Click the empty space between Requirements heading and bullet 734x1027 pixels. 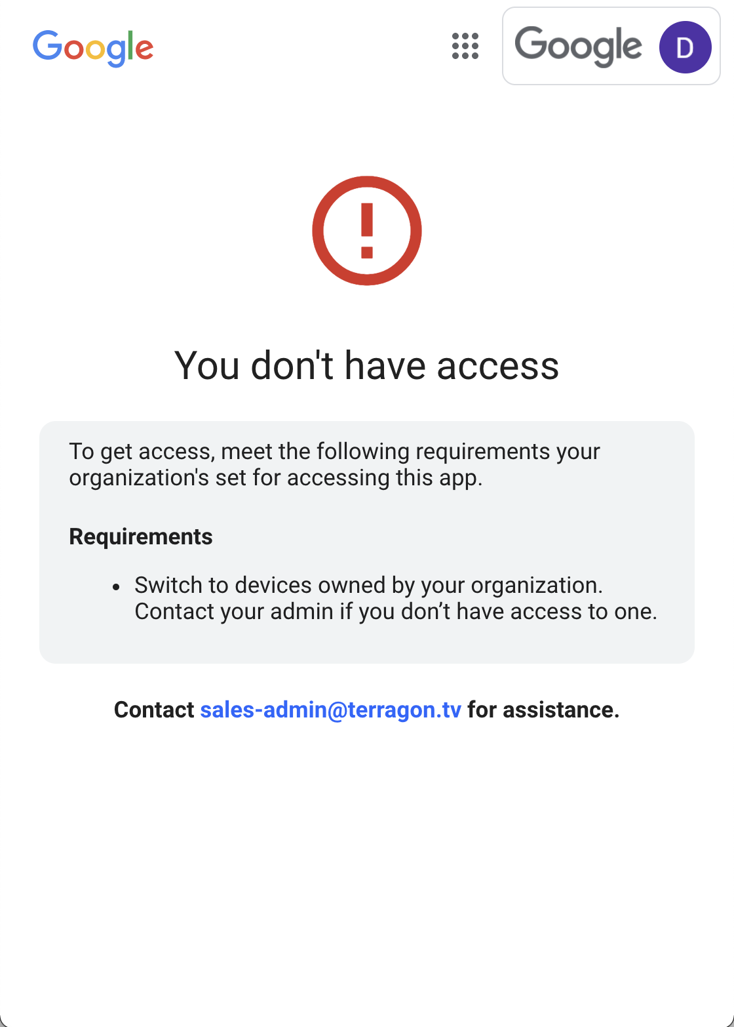coord(367,561)
